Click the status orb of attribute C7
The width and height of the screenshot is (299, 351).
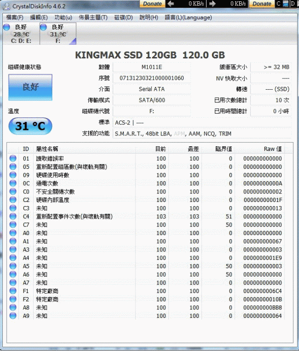click(13, 224)
